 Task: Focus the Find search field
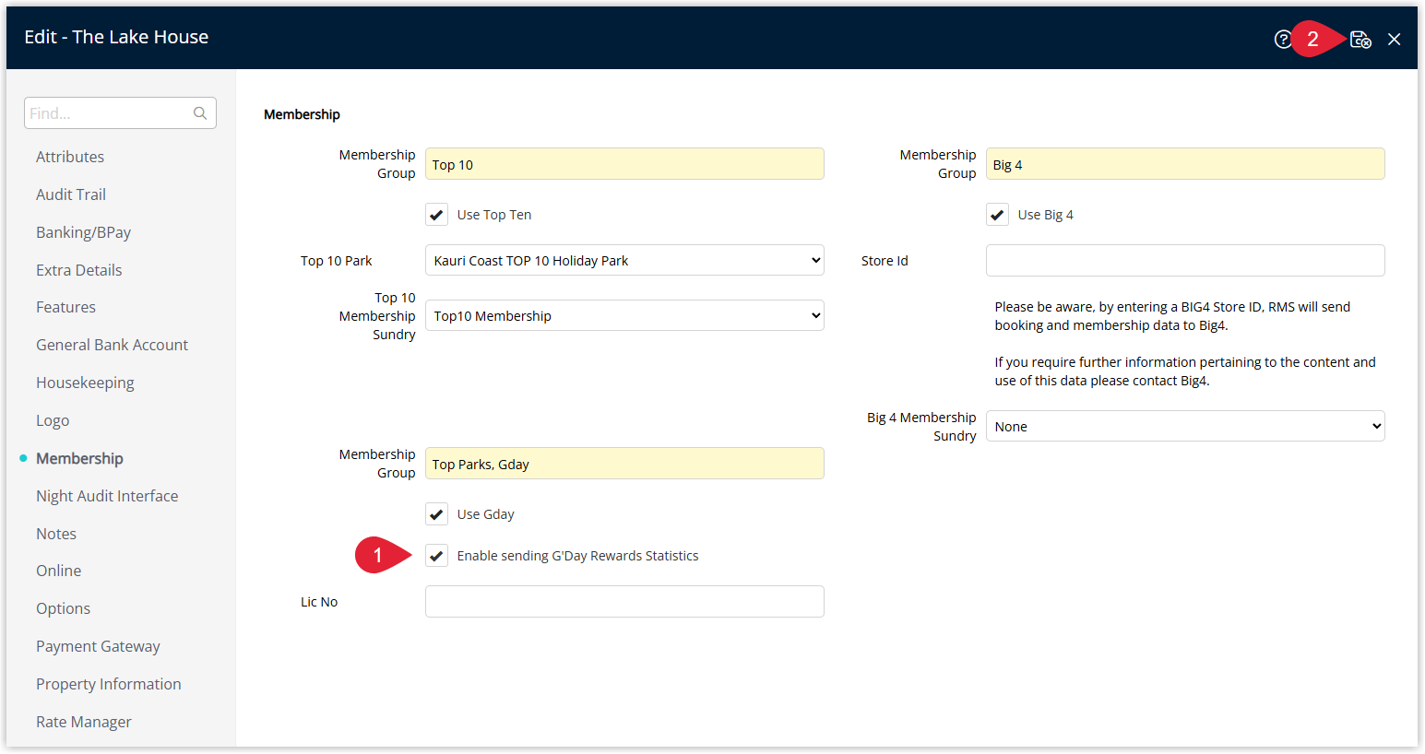[x=120, y=113]
